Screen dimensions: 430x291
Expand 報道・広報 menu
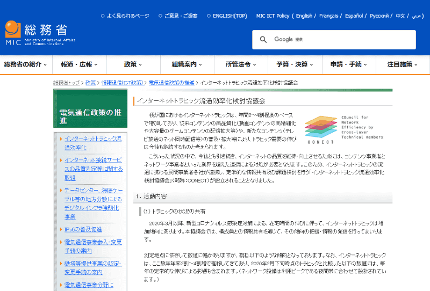tap(79, 64)
